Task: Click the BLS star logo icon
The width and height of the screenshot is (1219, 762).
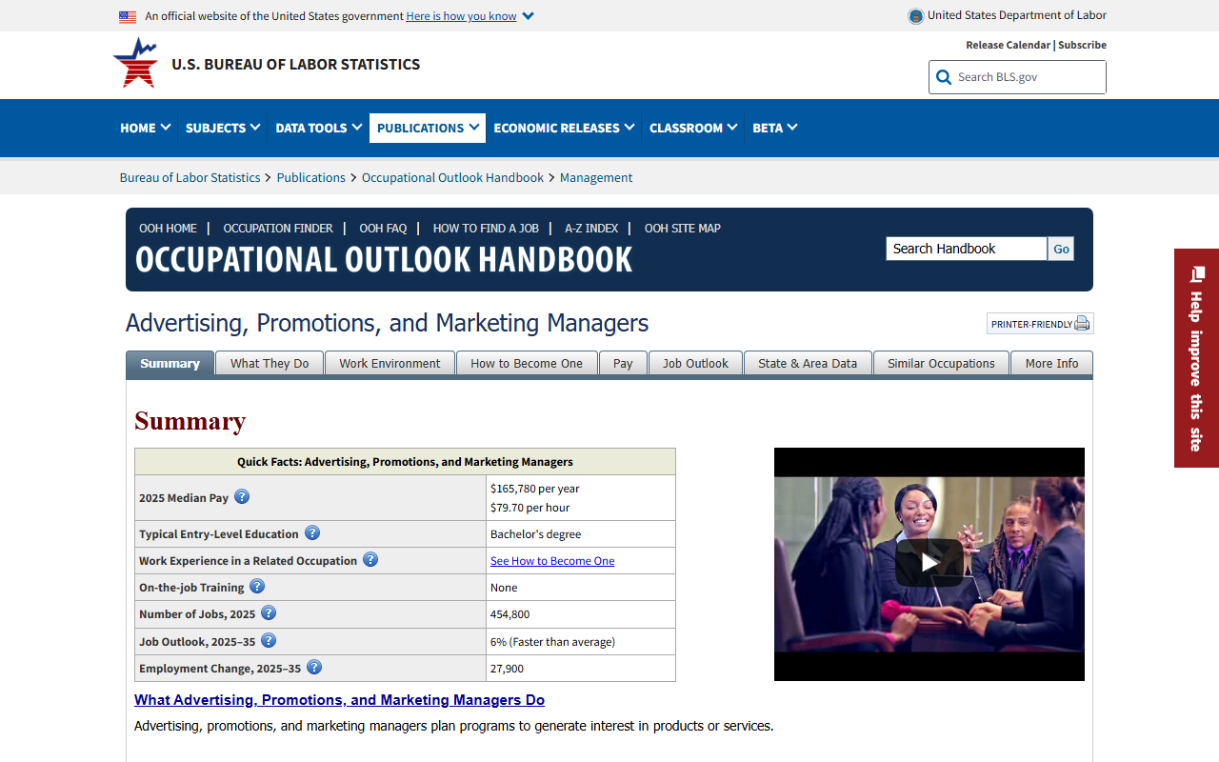Action: click(135, 63)
